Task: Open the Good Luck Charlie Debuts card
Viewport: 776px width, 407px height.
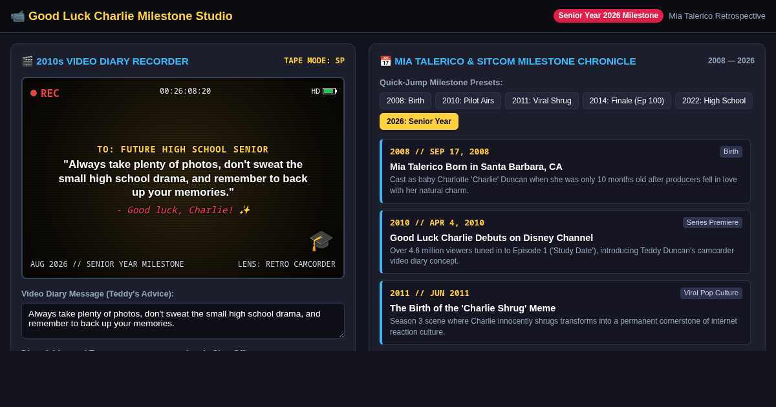Action: (x=565, y=242)
